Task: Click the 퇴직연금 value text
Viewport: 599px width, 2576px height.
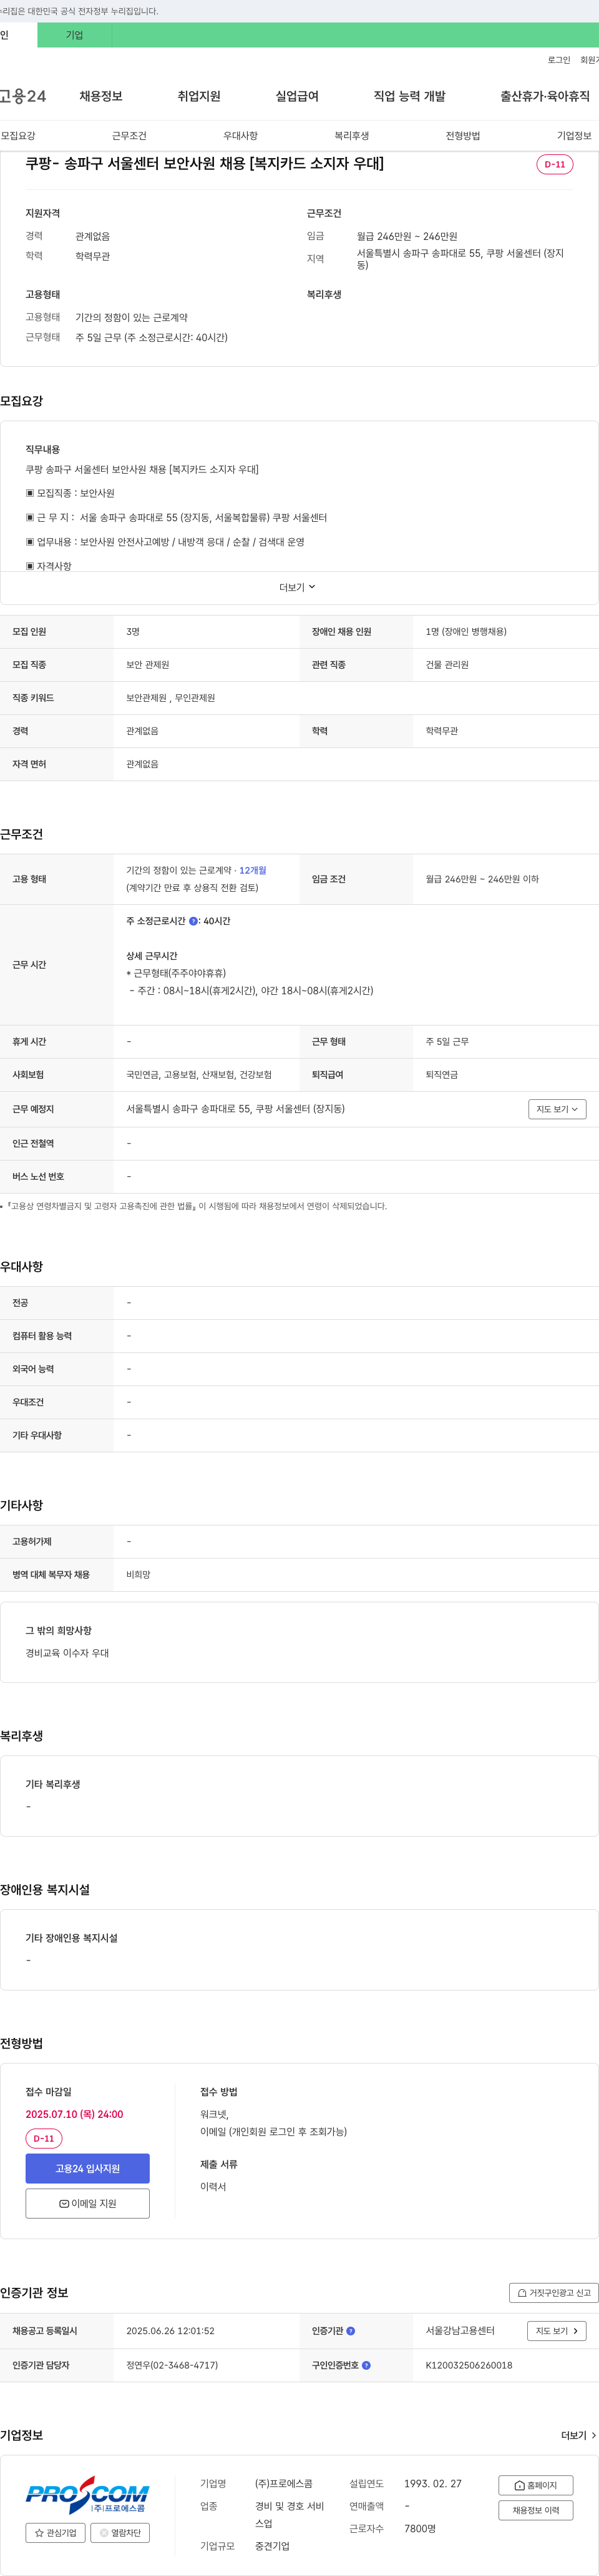Action: tap(441, 1075)
